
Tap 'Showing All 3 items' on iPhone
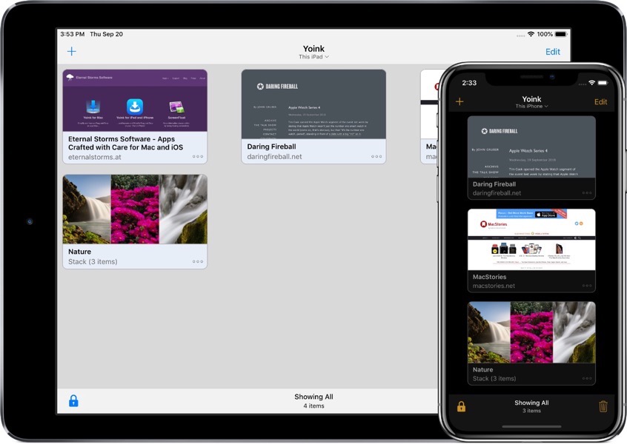pyautogui.click(x=531, y=406)
